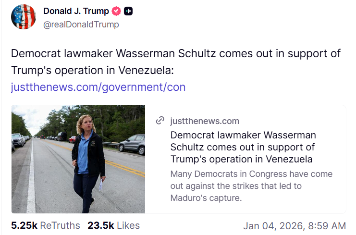Click the Likes label
Viewport: 356px width, 235px height.
(x=128, y=225)
